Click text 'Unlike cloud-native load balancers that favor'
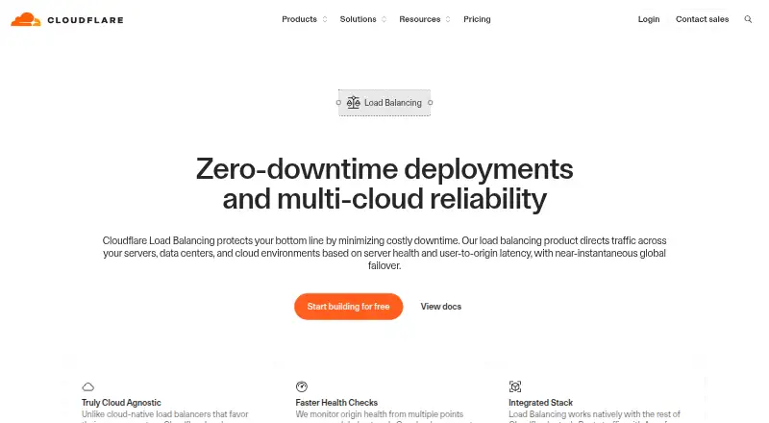 click(164, 414)
